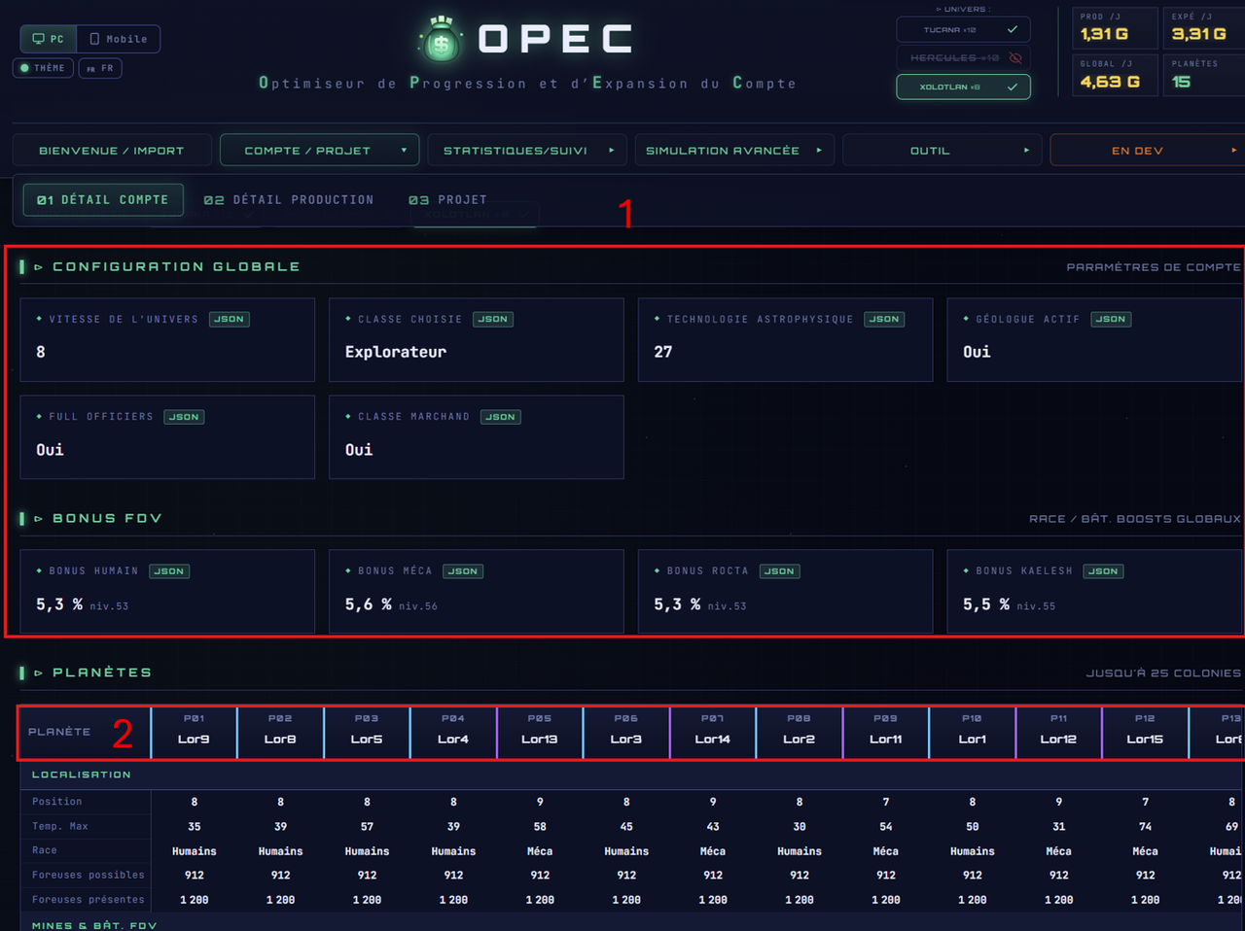Screen dimensions: 1245x931
Task: Select planet column P06 Lor3
Action: click(x=626, y=733)
